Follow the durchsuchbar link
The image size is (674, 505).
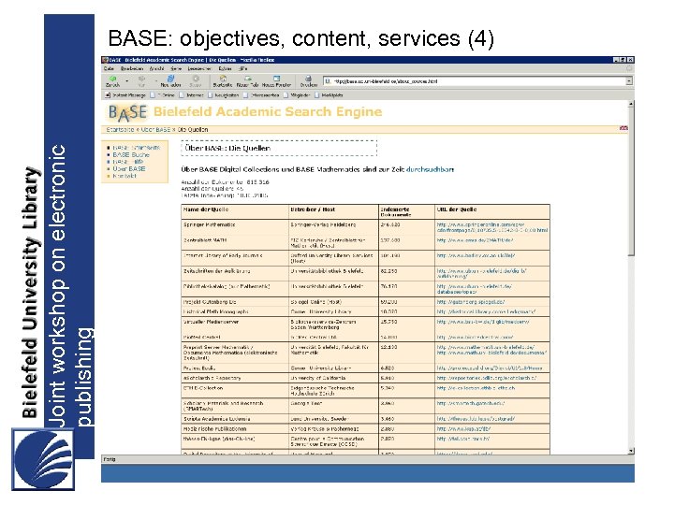pos(430,169)
